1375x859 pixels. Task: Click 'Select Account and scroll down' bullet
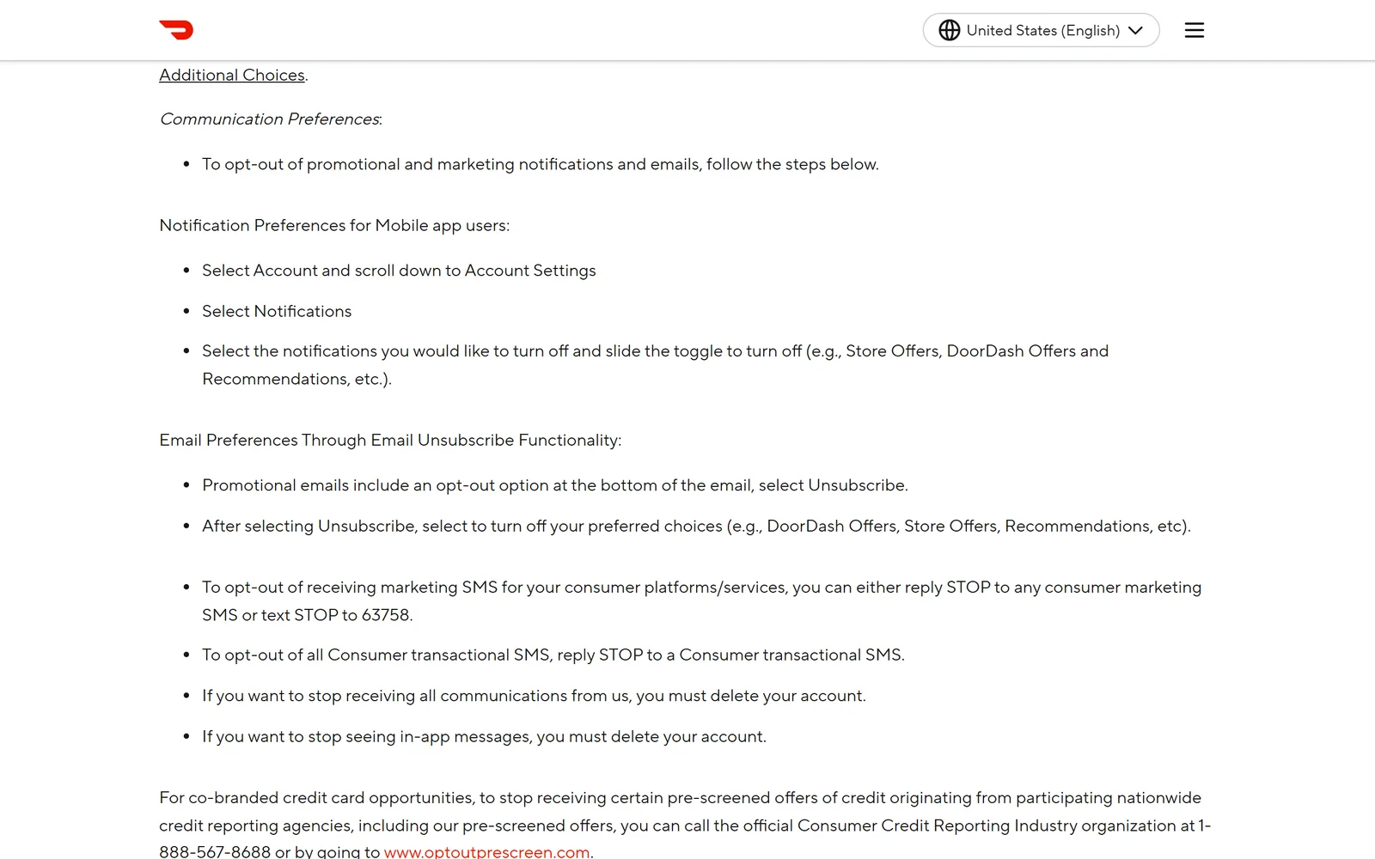click(399, 271)
